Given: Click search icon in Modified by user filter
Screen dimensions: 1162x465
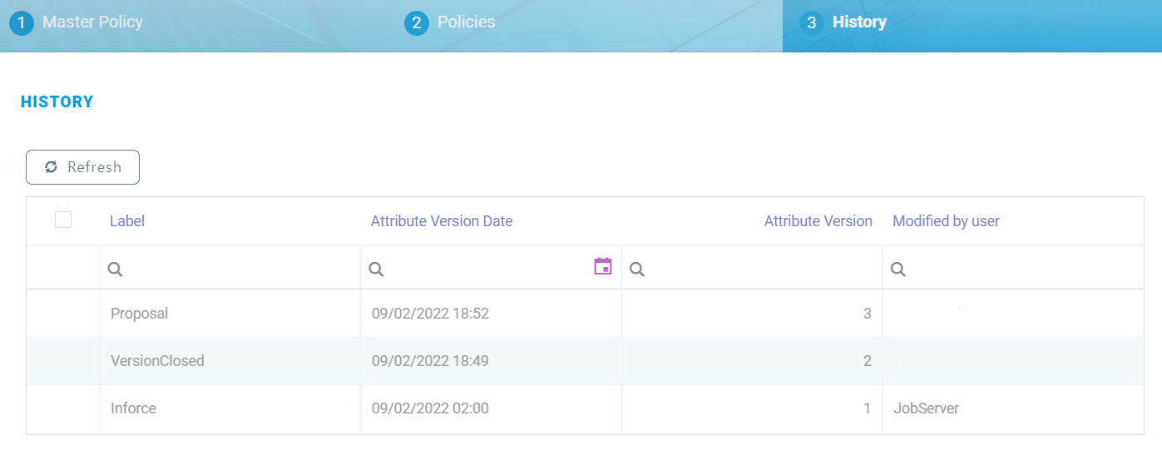Looking at the screenshot, I should tap(898, 269).
